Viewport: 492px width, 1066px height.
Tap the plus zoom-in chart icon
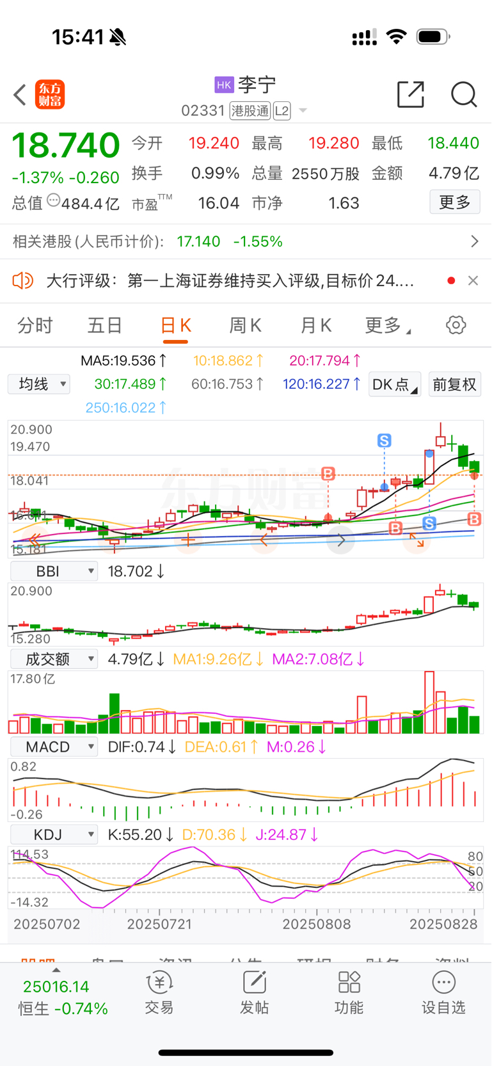(188, 541)
